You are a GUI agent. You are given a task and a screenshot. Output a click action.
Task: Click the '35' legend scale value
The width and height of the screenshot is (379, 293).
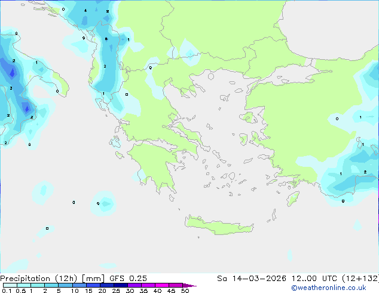144,291
